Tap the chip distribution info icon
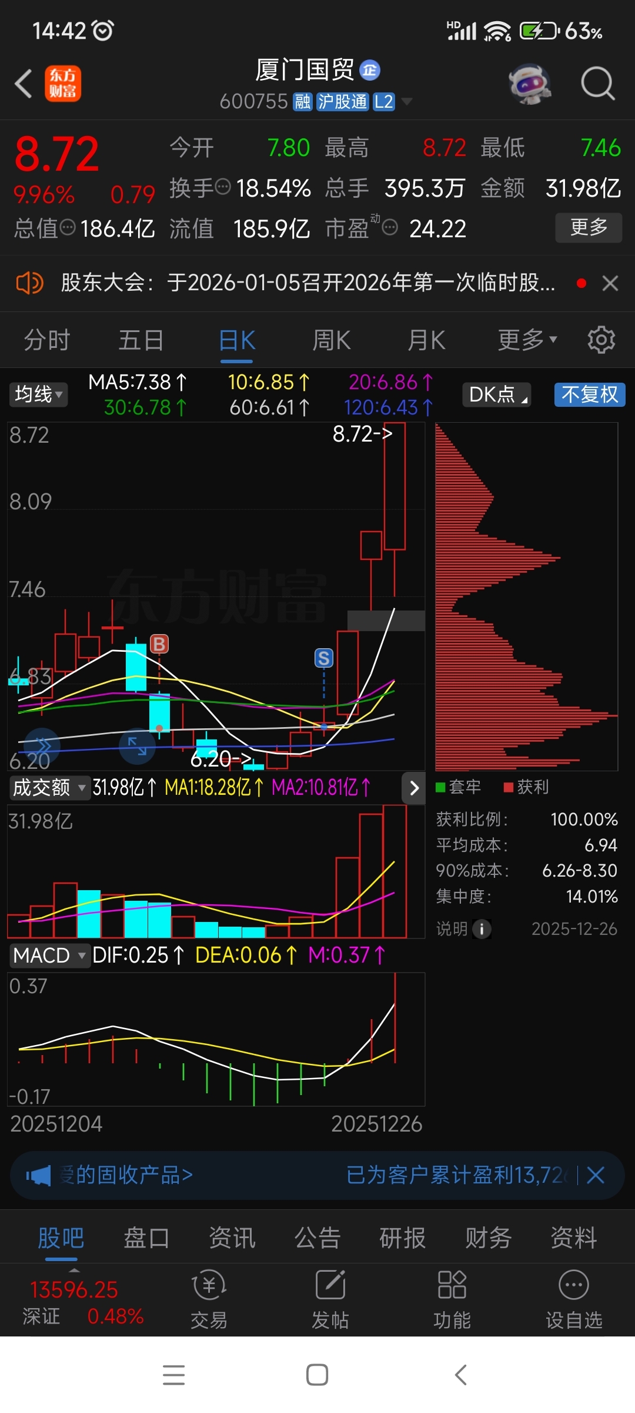635x1413 pixels. tap(482, 929)
